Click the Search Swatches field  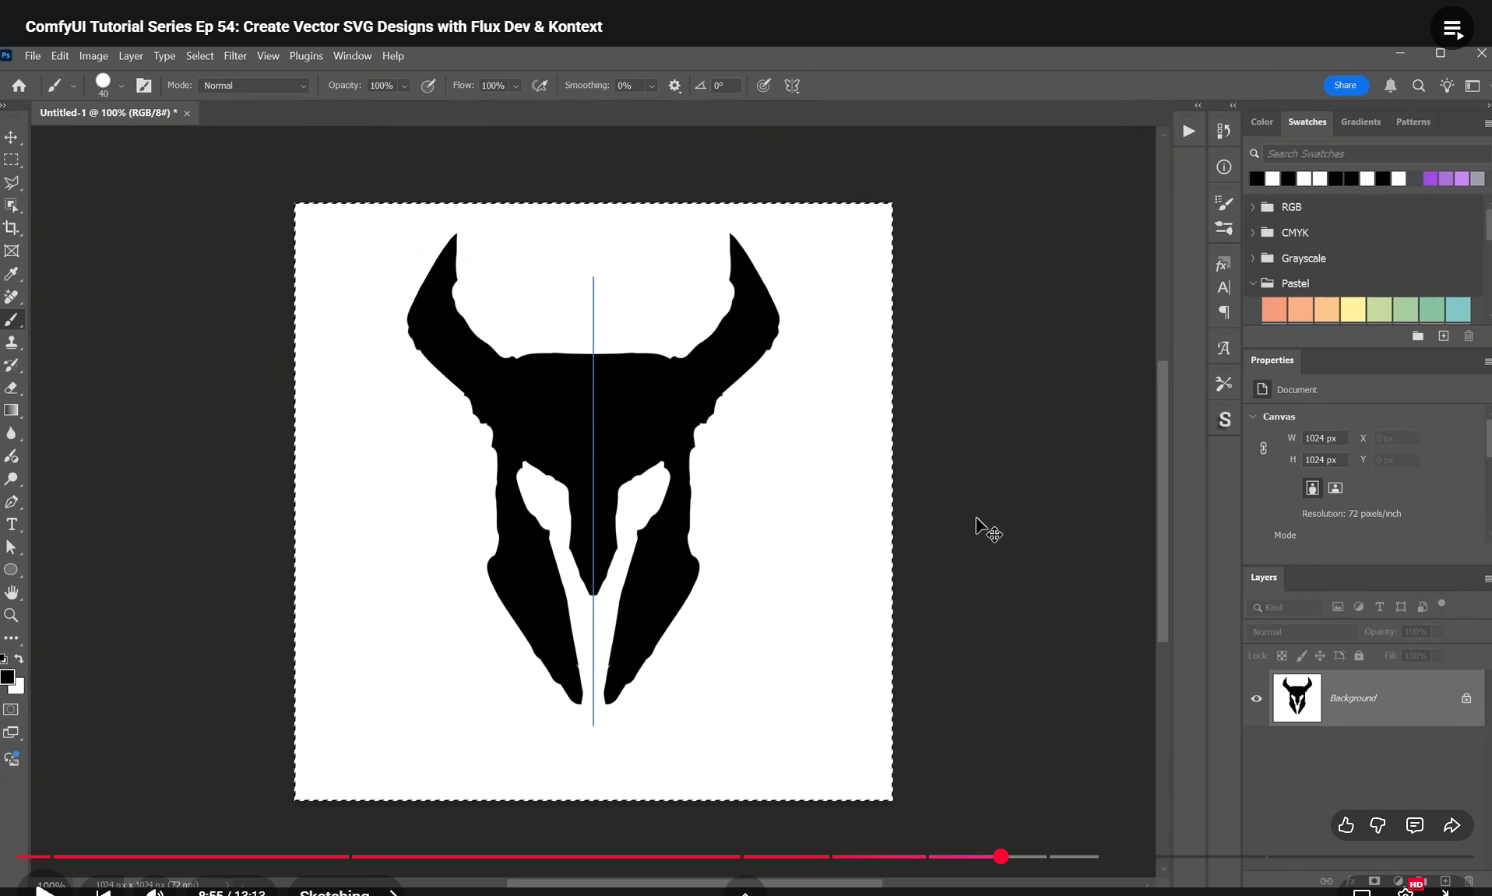(1371, 154)
